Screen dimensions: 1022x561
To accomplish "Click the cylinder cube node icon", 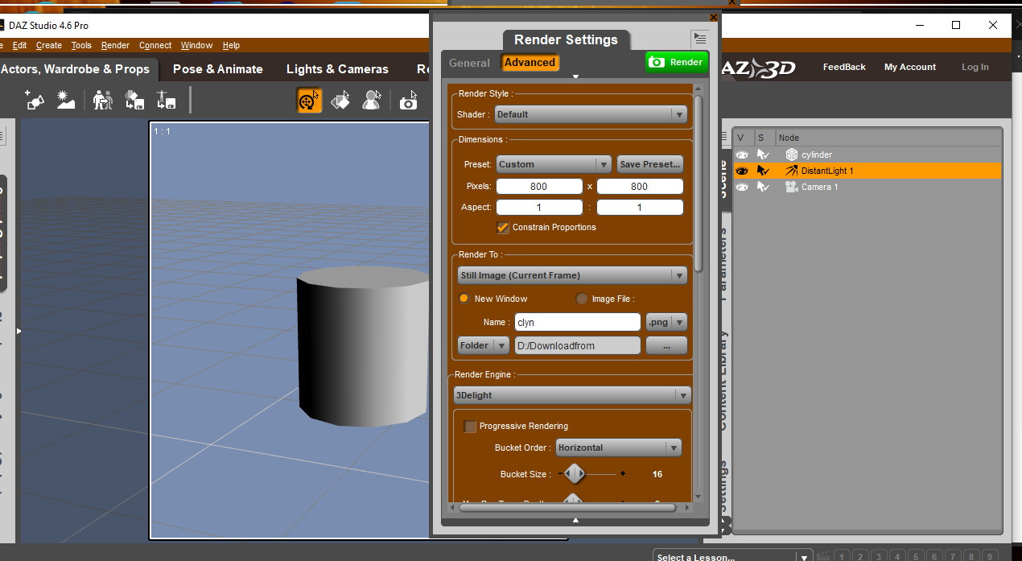I will click(792, 155).
